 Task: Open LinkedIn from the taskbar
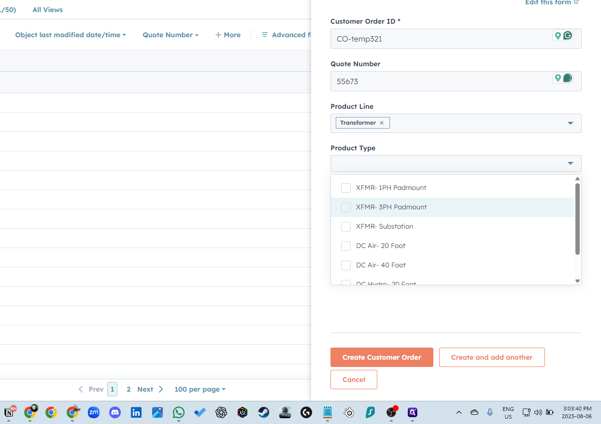click(x=136, y=412)
